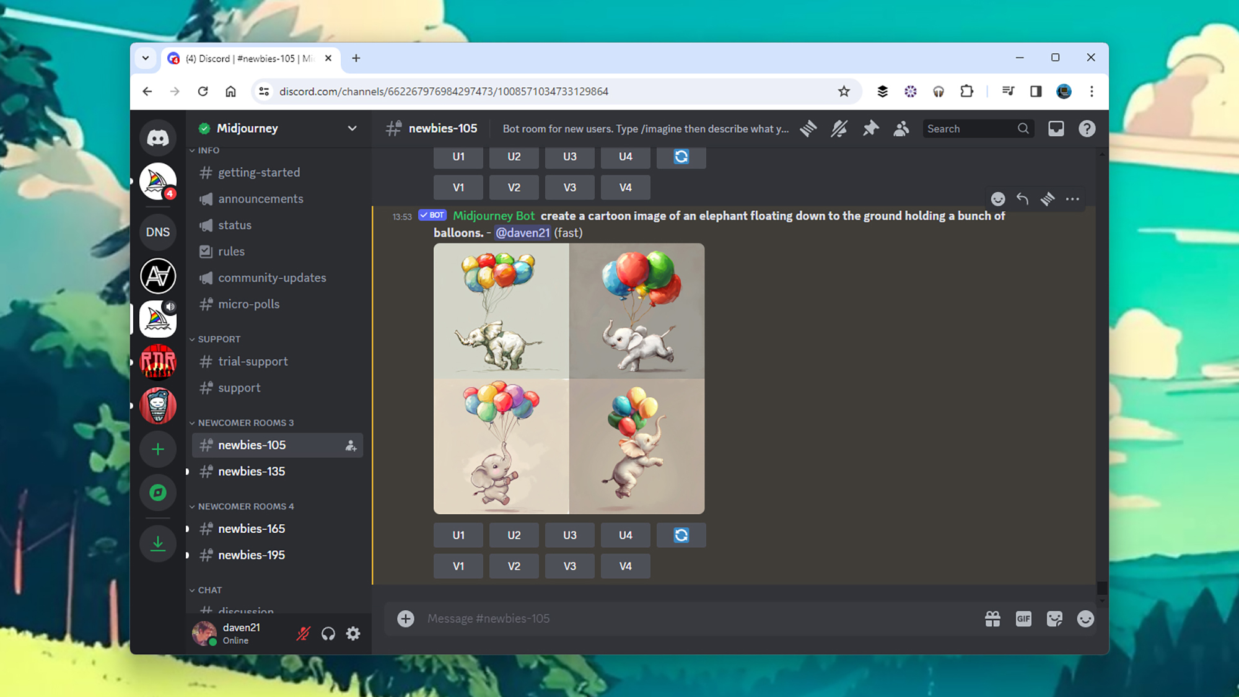This screenshot has width=1239, height=697.
Task: Open pinned messages icon
Action: [870, 128]
